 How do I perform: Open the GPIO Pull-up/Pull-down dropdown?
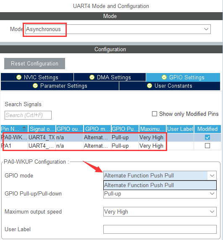point(160,194)
